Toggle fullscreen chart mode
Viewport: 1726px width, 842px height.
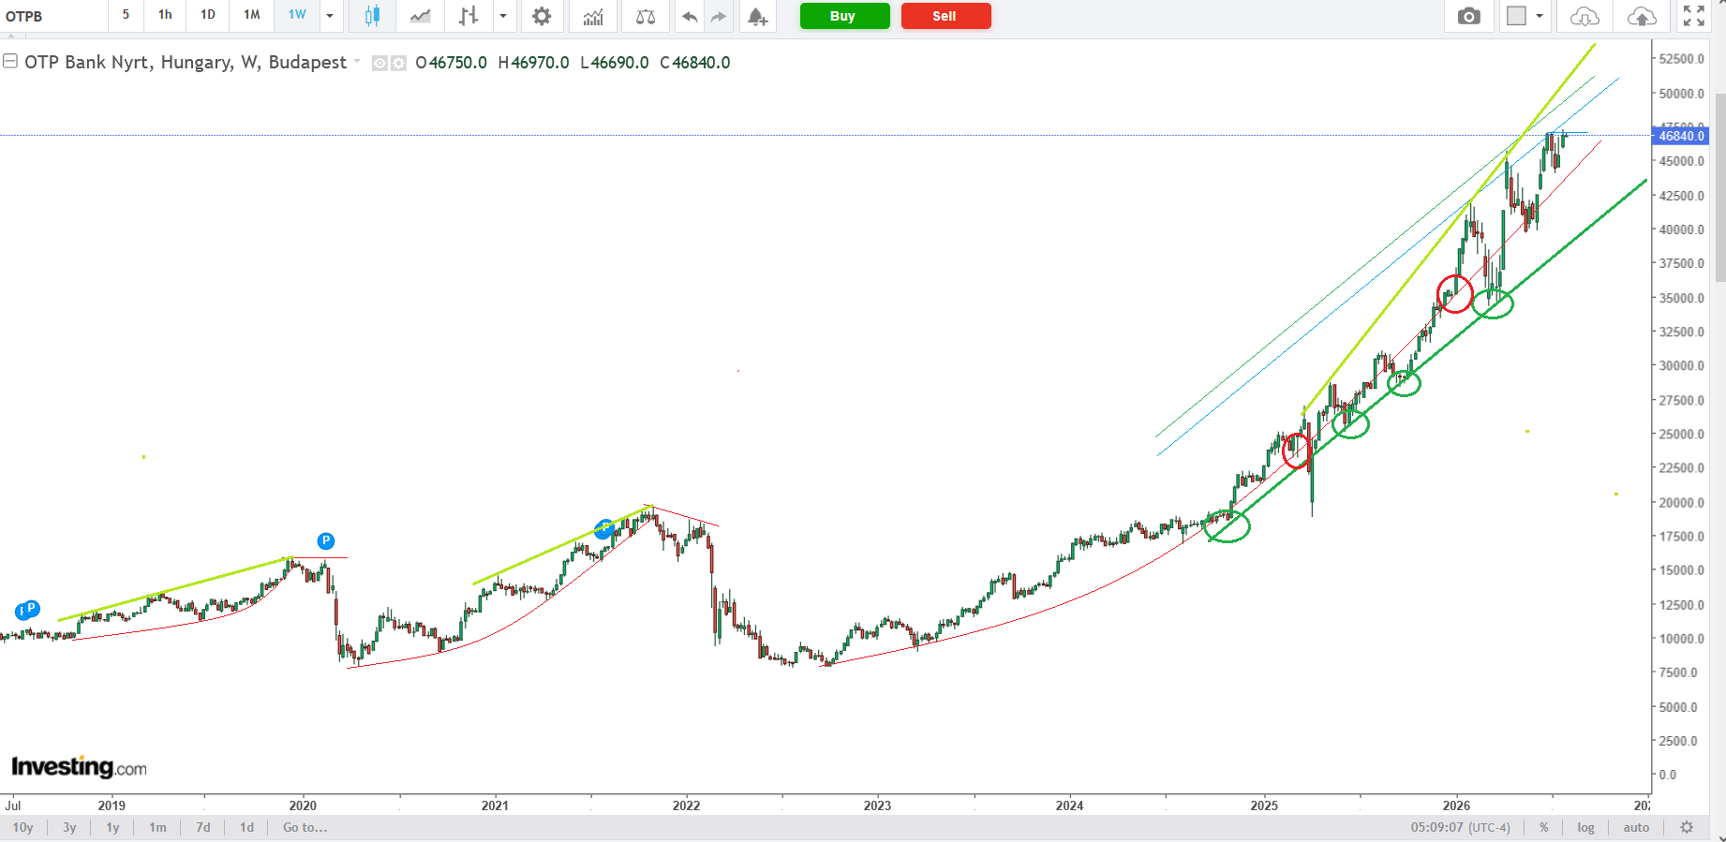click(1693, 16)
